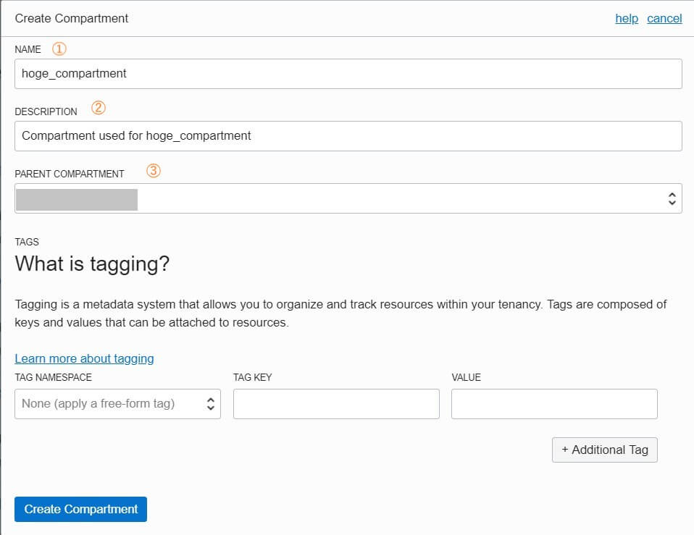Image resolution: width=694 pixels, height=535 pixels.
Task: Focus the Name input field
Action: [348, 74]
